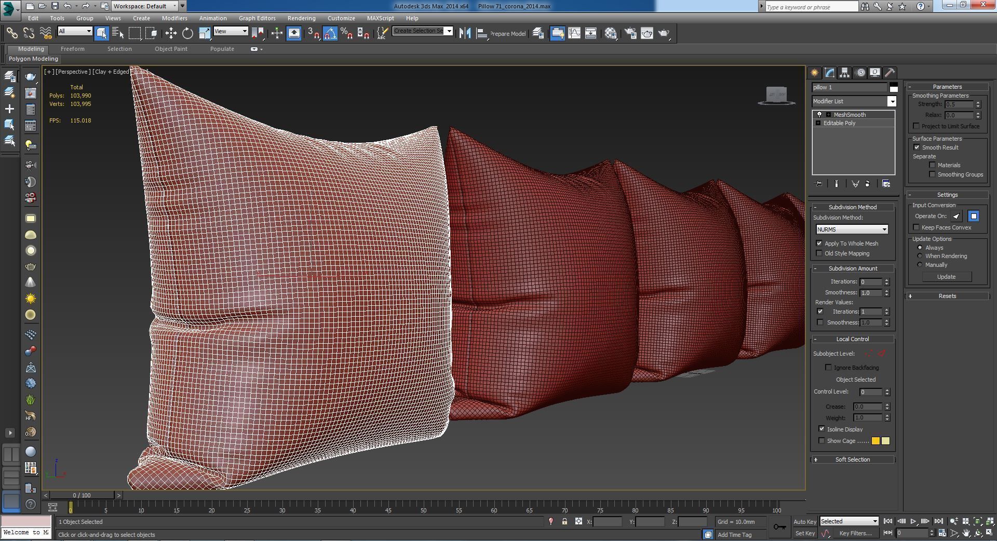Viewport: 997px width, 541px height.
Task: Open the Create command panel tab
Action: coord(815,73)
